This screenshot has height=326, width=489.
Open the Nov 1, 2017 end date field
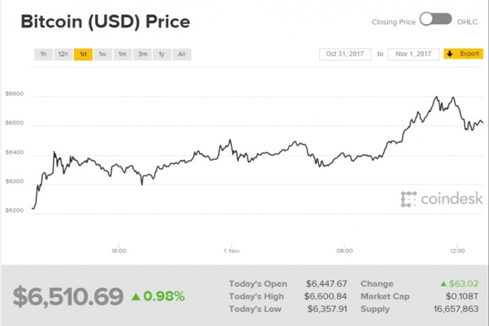414,54
